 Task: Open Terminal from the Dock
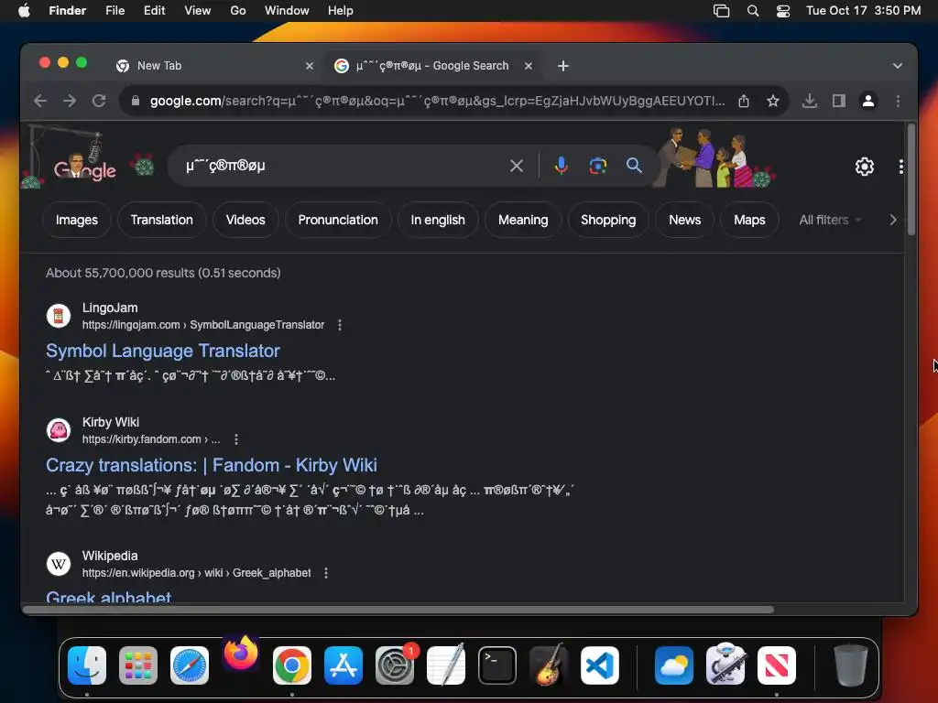[x=497, y=665]
